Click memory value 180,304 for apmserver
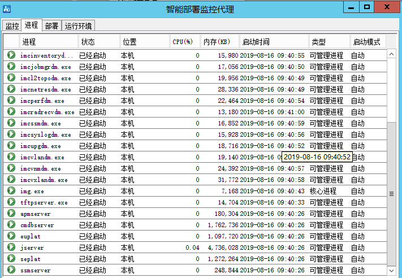The width and height of the screenshot is (402, 278). 226,214
